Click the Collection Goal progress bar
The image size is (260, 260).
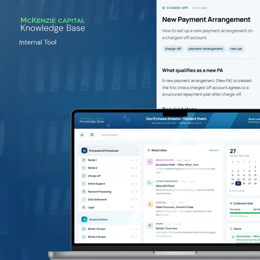[245, 213]
